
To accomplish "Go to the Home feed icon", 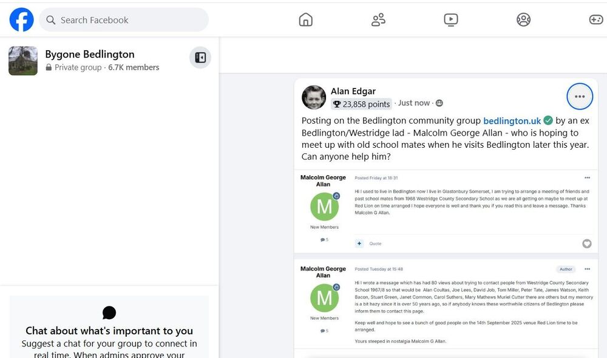I will [305, 19].
